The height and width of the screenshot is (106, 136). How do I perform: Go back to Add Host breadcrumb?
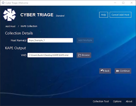[x=10, y=26]
